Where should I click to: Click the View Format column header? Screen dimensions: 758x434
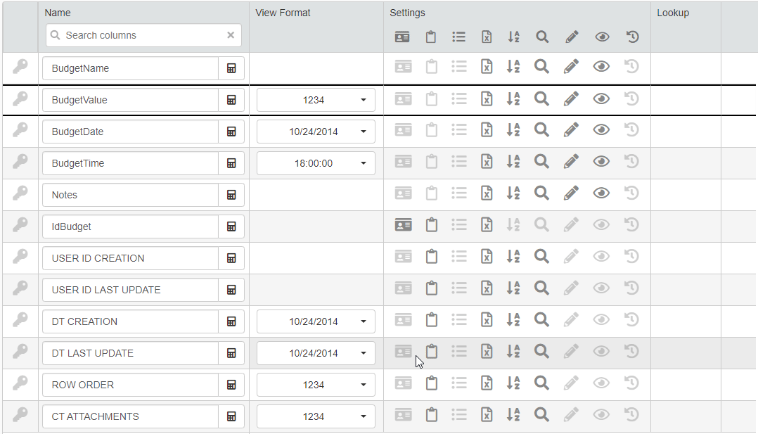[283, 13]
